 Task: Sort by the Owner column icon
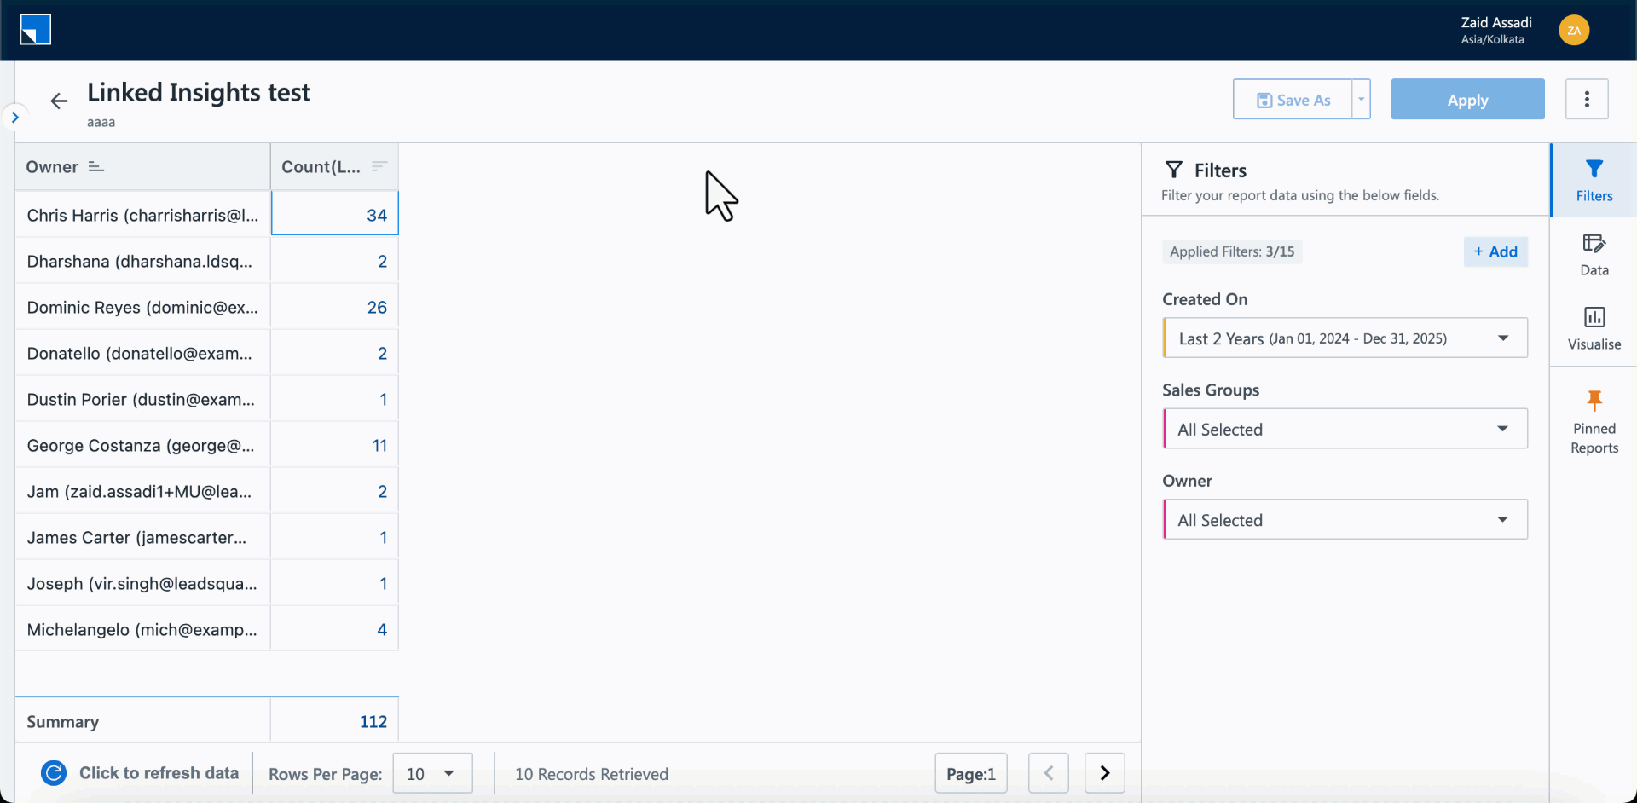coord(95,166)
